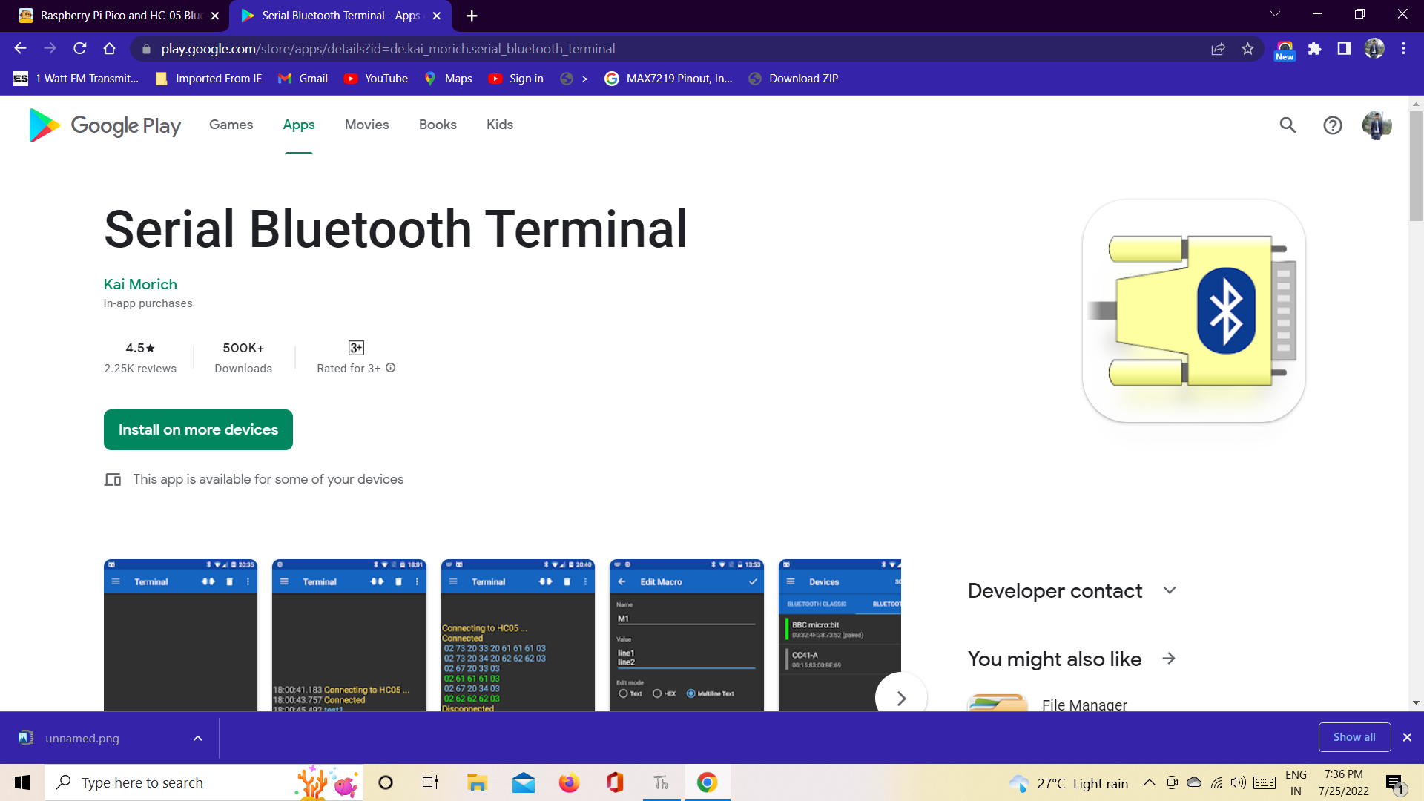The width and height of the screenshot is (1424, 801).
Task: Click the bookmark star icon
Action: click(1247, 49)
